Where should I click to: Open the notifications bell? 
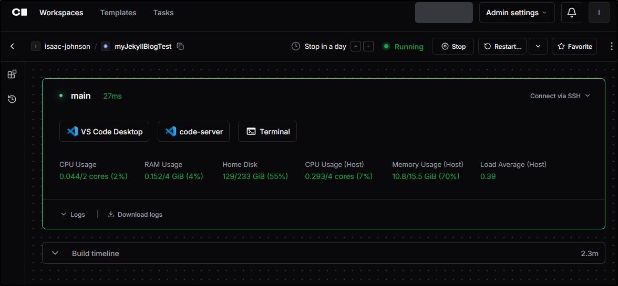pyautogui.click(x=572, y=13)
